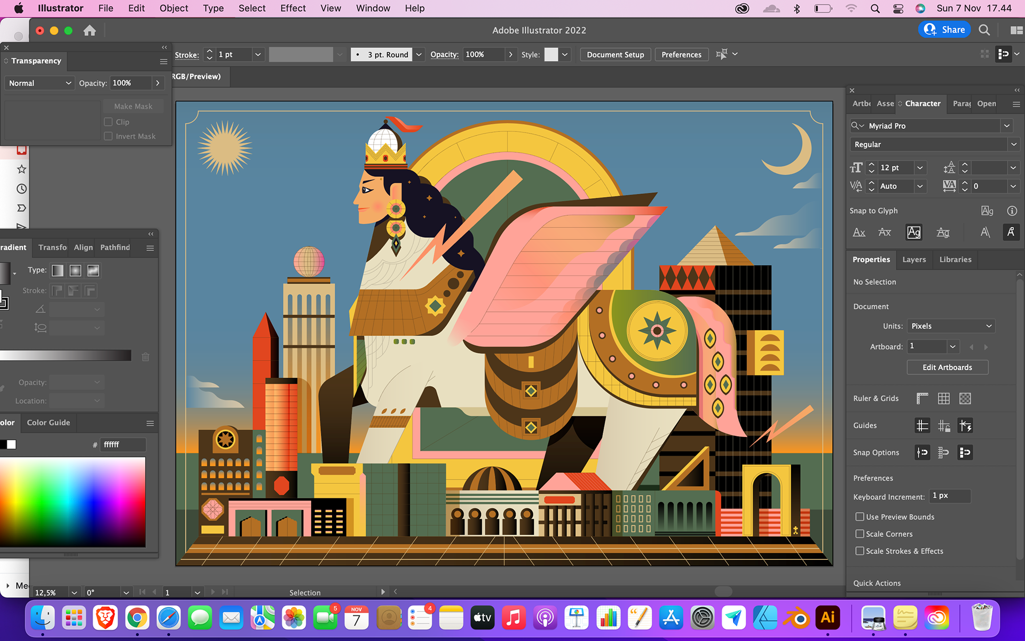1025x641 pixels.
Task: Enable Scale Strokes & Effects checkbox
Action: (x=860, y=551)
